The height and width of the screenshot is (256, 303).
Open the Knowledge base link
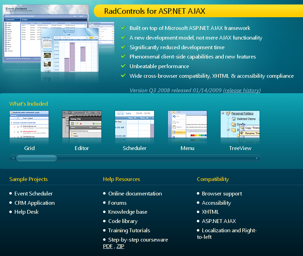coord(128,212)
